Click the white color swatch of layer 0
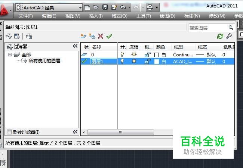This screenshot has width=243, height=168. tap(157, 55)
